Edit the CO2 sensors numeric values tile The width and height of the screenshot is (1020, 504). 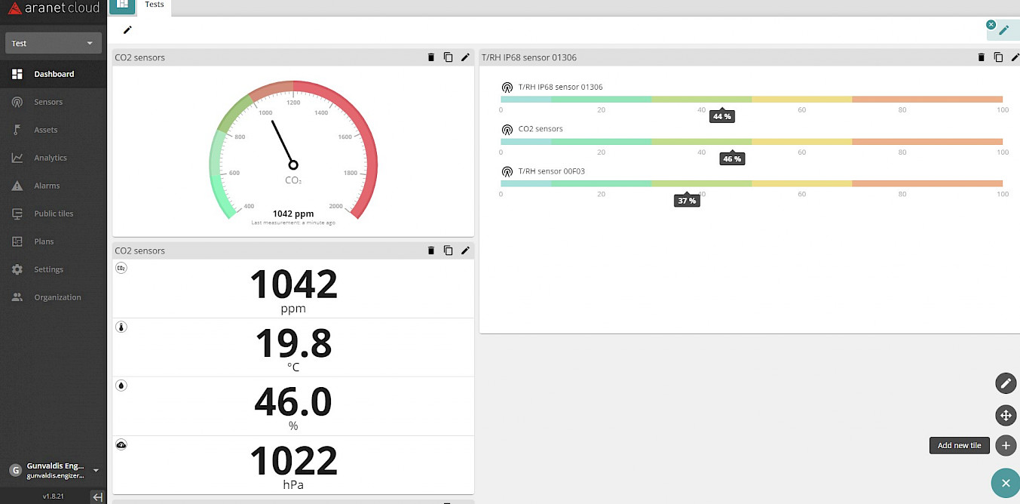click(x=465, y=250)
